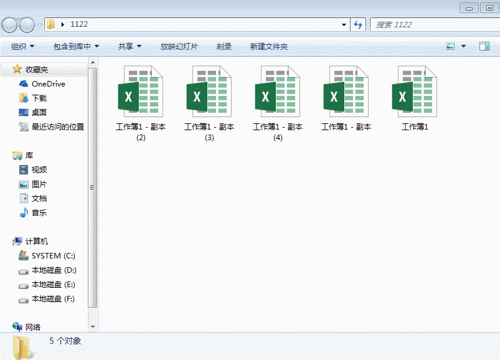Click the large folder icon in the details pane
The image size is (500, 360).
tap(23, 348)
